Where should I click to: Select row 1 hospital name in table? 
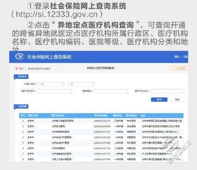click(x=62, y=121)
